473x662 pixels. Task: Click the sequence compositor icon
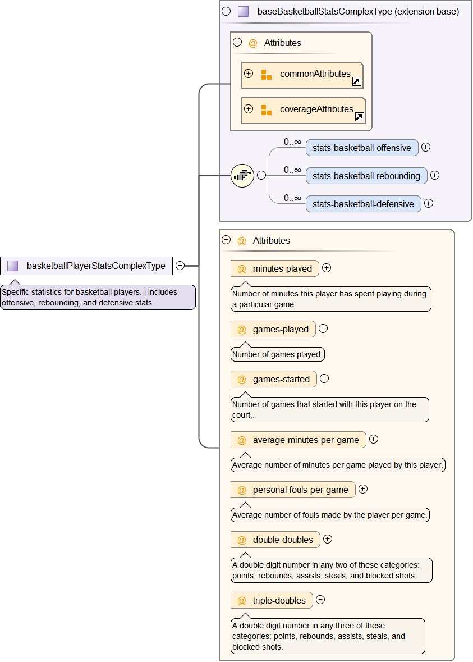coord(242,176)
